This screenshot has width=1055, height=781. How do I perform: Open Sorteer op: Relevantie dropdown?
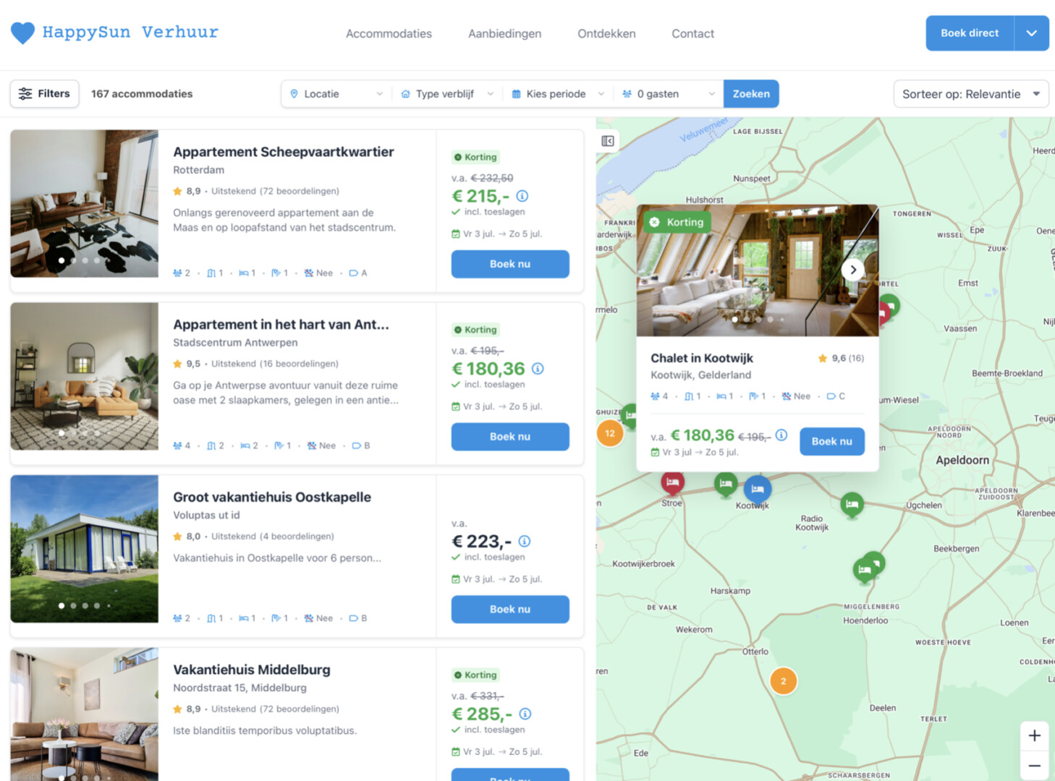(x=970, y=94)
